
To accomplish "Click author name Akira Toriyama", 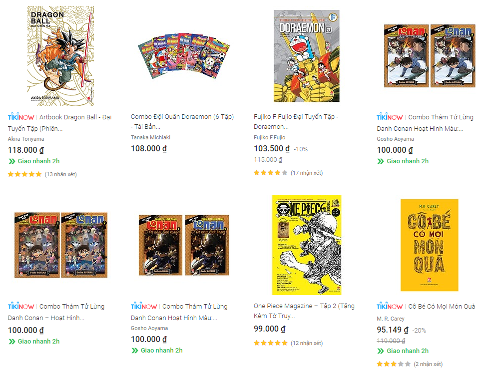I will pyautogui.click(x=26, y=139).
